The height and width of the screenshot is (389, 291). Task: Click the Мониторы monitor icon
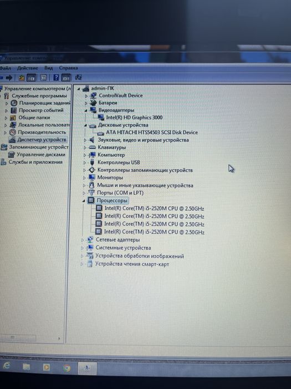click(x=92, y=177)
